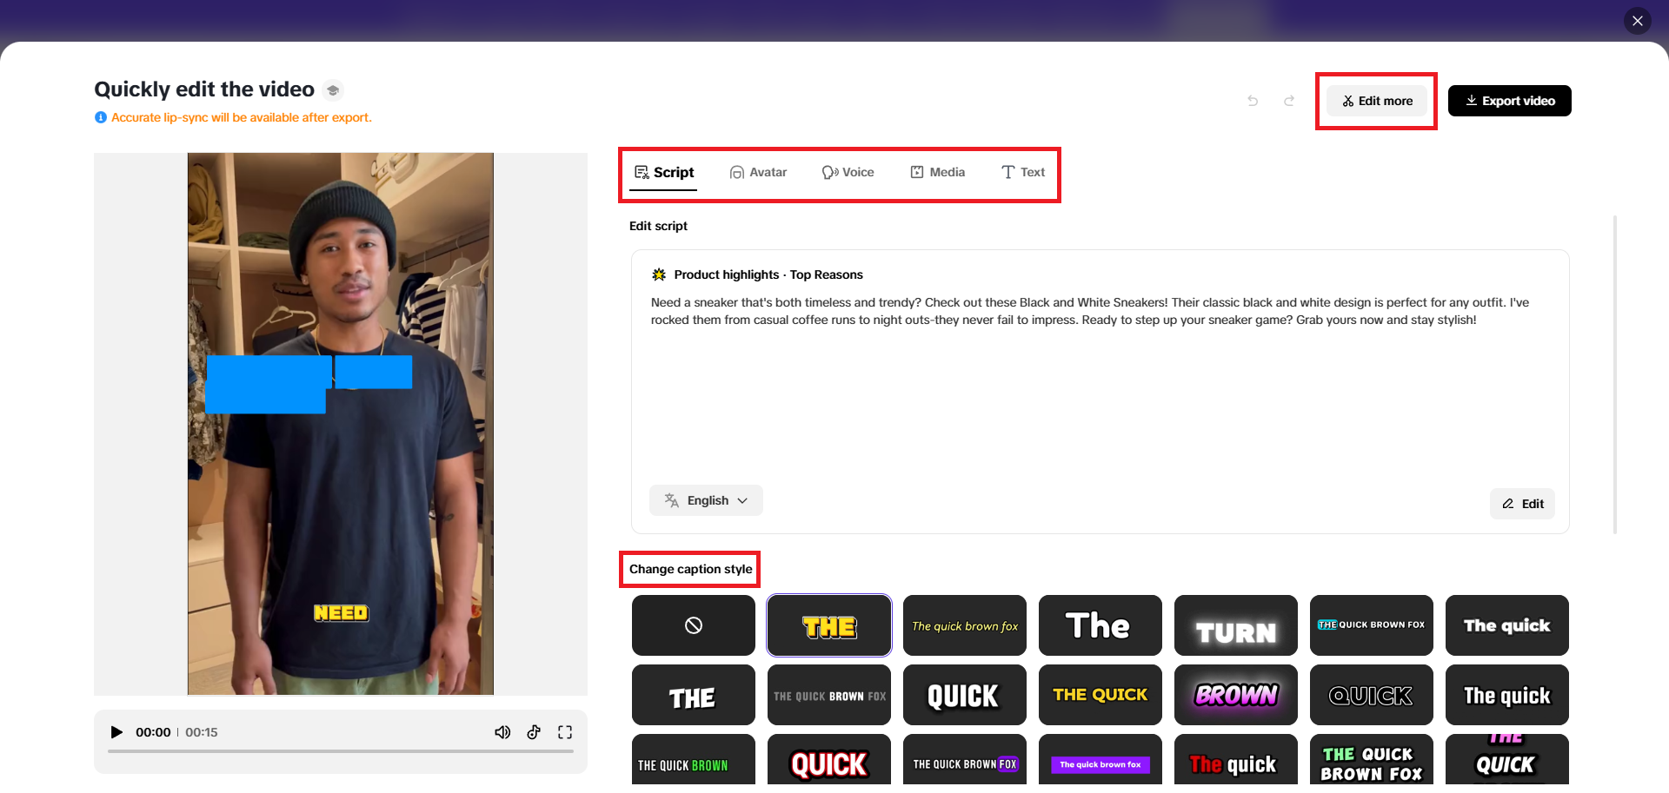This screenshot has height=793, width=1669.
Task: Pick the gray 'THE QUICK BROWN FOX' style
Action: 829,695
